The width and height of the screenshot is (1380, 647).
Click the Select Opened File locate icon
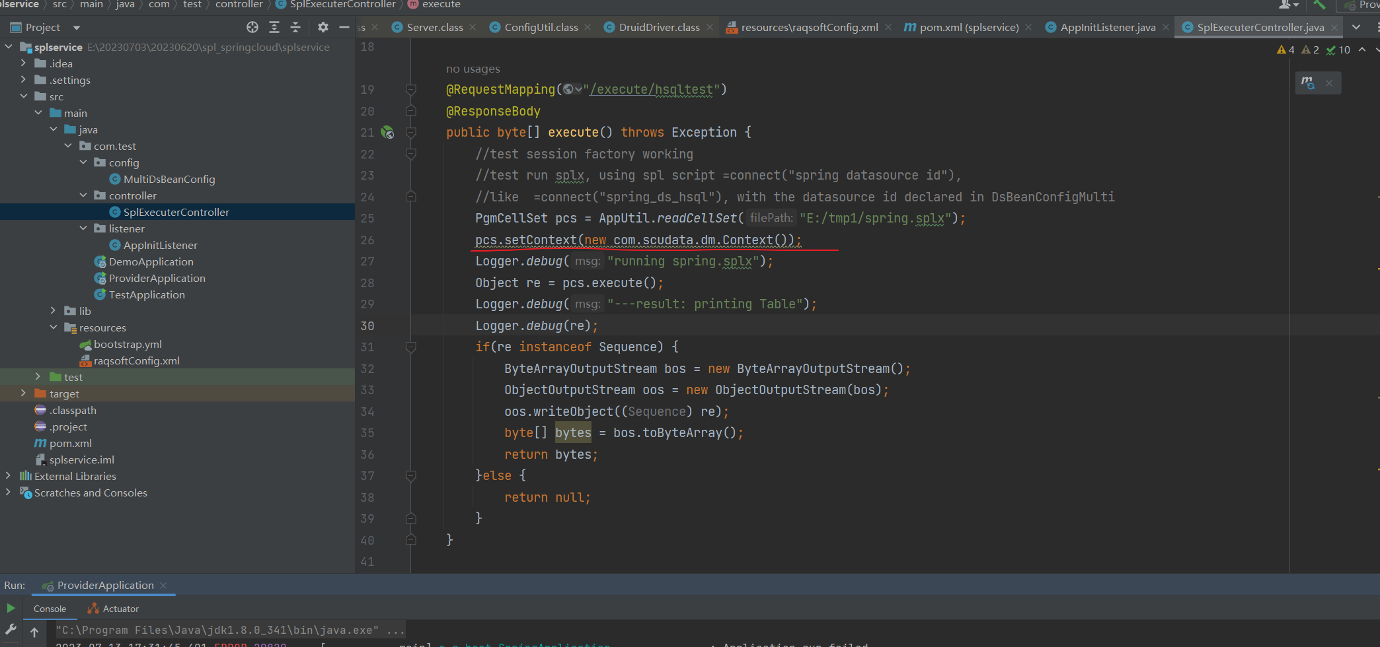pyautogui.click(x=252, y=27)
